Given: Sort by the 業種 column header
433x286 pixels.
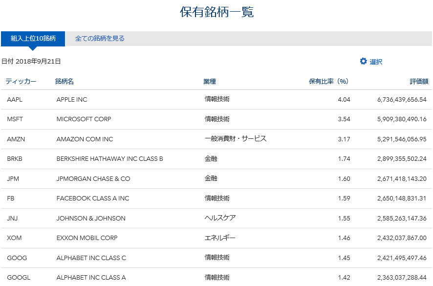Looking at the screenshot, I should coord(210,81).
